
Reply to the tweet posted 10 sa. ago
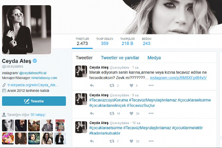(92, 141)
